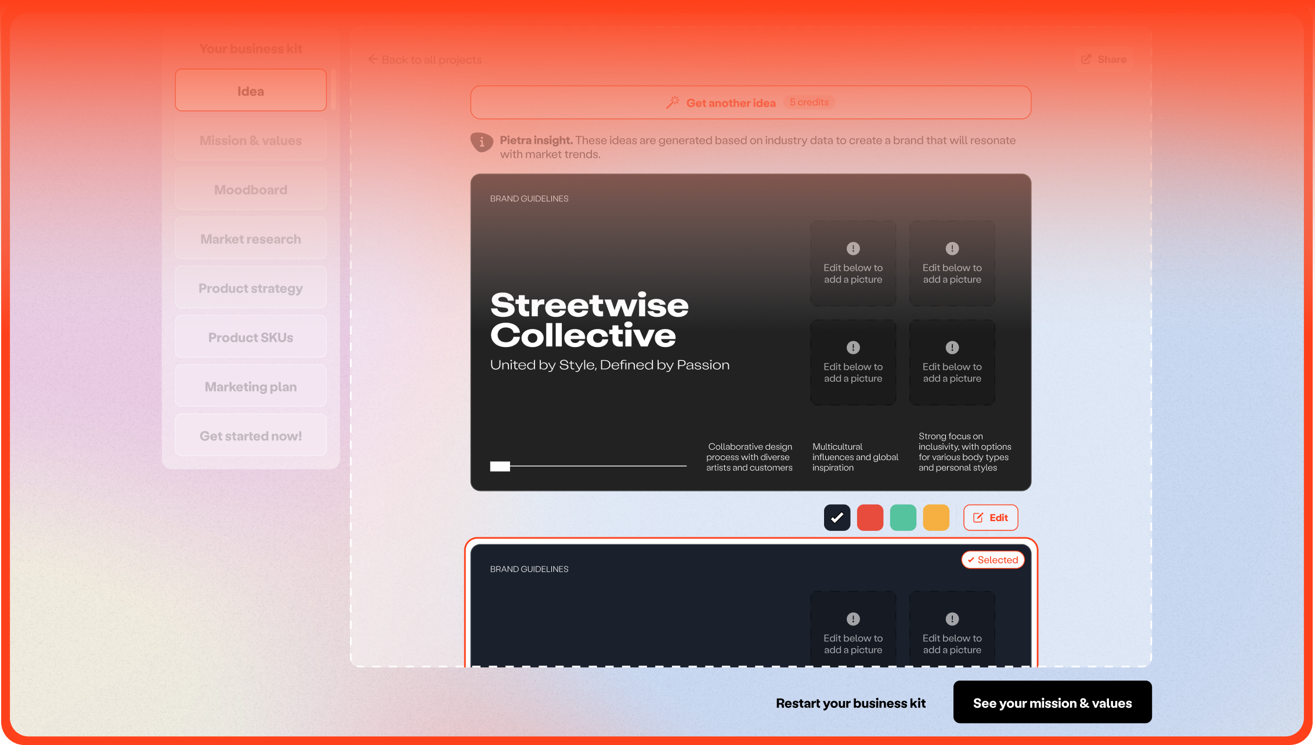Select the dark navy color swatch

(837, 518)
